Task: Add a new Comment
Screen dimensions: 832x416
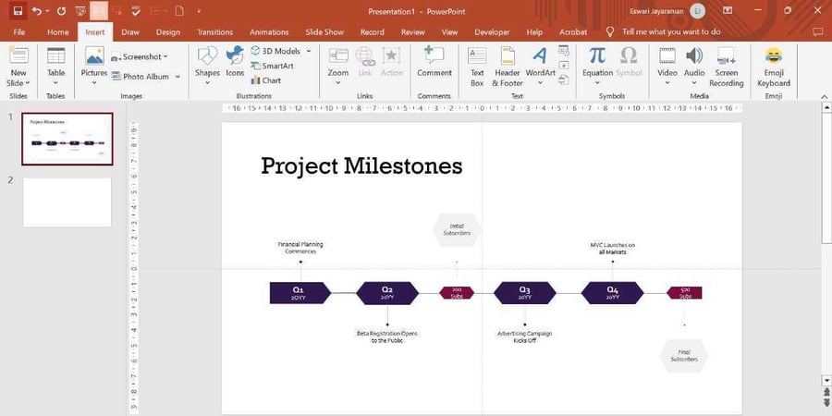Action: [x=434, y=62]
